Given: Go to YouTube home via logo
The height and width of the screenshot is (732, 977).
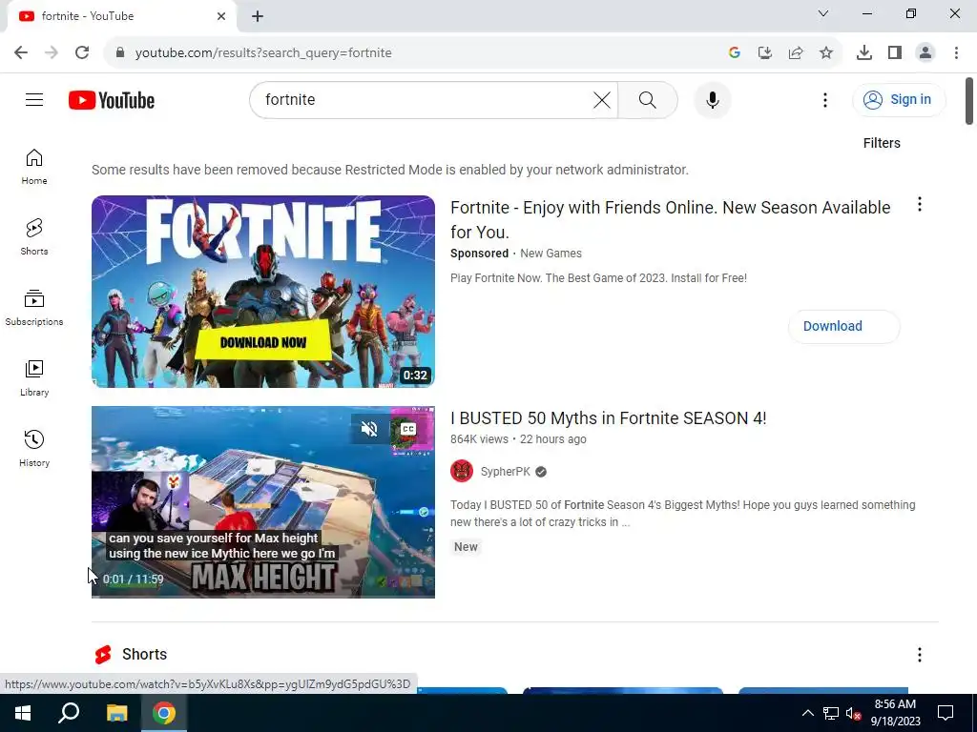Looking at the screenshot, I should click(x=112, y=100).
